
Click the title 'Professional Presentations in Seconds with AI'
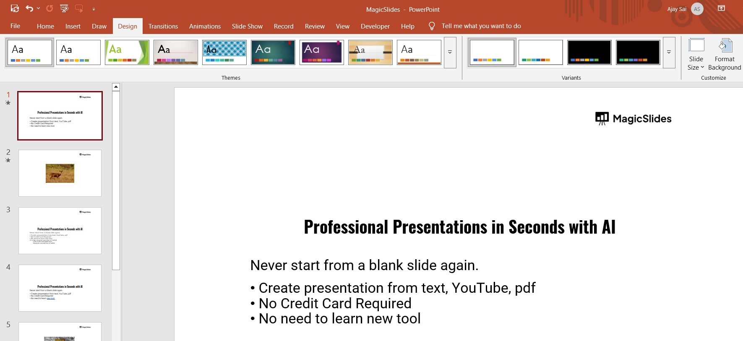459,227
